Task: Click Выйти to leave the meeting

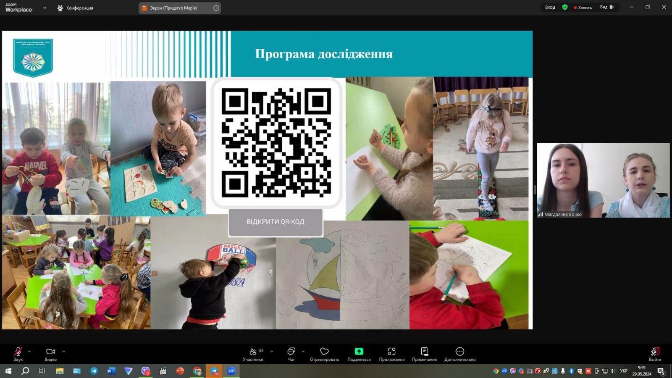Action: pyautogui.click(x=655, y=354)
